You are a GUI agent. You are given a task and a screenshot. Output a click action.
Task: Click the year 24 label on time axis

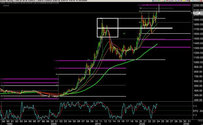click(158, 121)
